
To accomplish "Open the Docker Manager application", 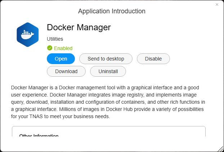I will point(61,59).
